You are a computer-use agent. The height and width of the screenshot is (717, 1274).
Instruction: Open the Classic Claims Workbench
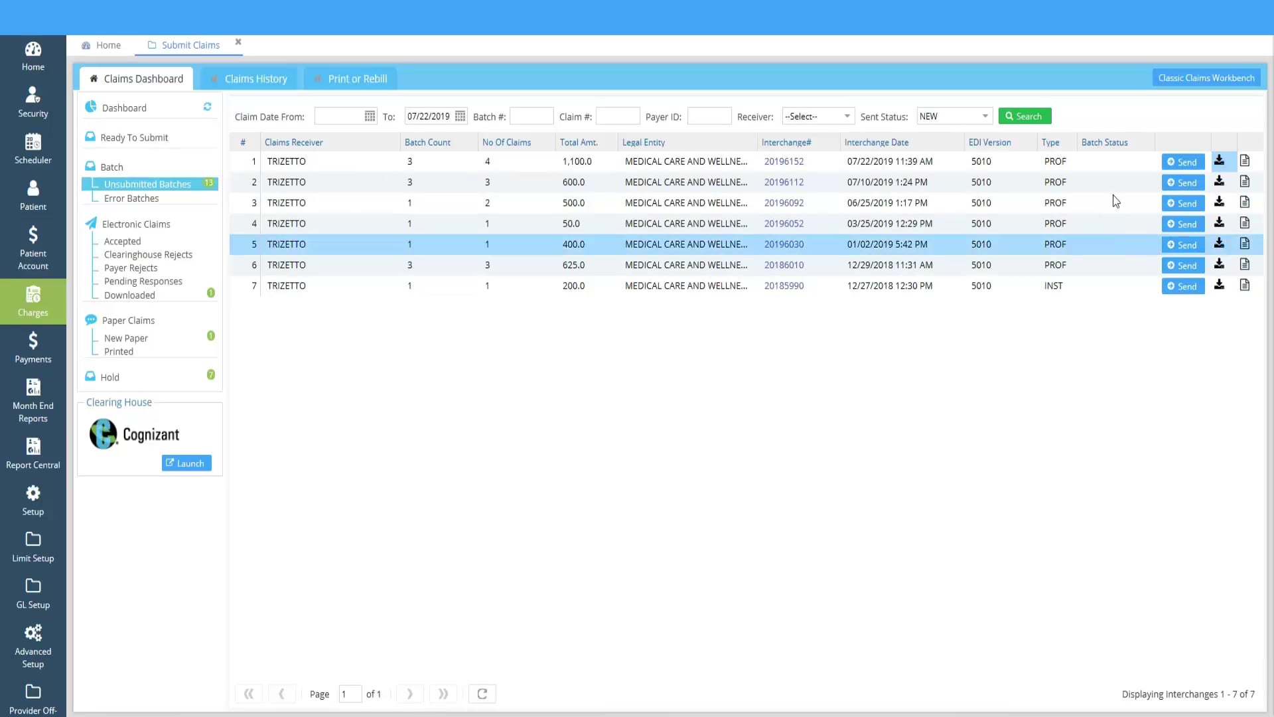pos(1206,77)
